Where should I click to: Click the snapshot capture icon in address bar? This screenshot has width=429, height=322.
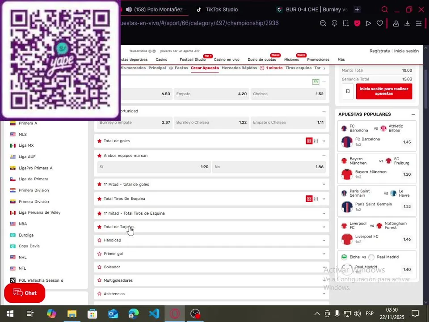[x=346, y=23]
